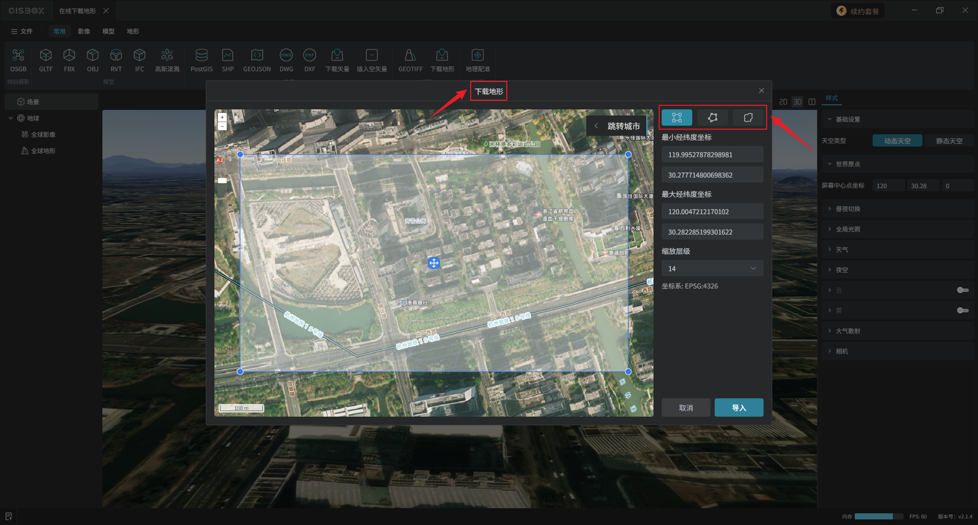This screenshot has height=525, width=978.
Task: Click the 取消 cancel button
Action: coord(686,407)
